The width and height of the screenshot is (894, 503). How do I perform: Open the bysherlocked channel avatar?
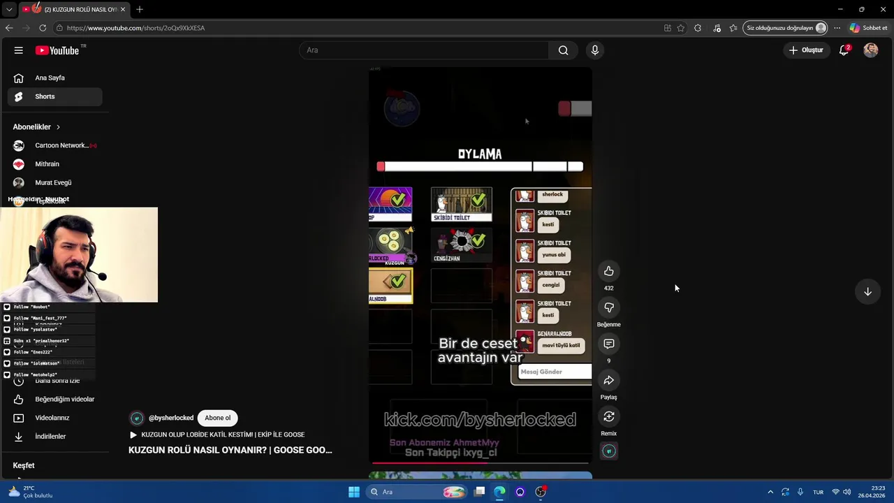pyautogui.click(x=137, y=418)
